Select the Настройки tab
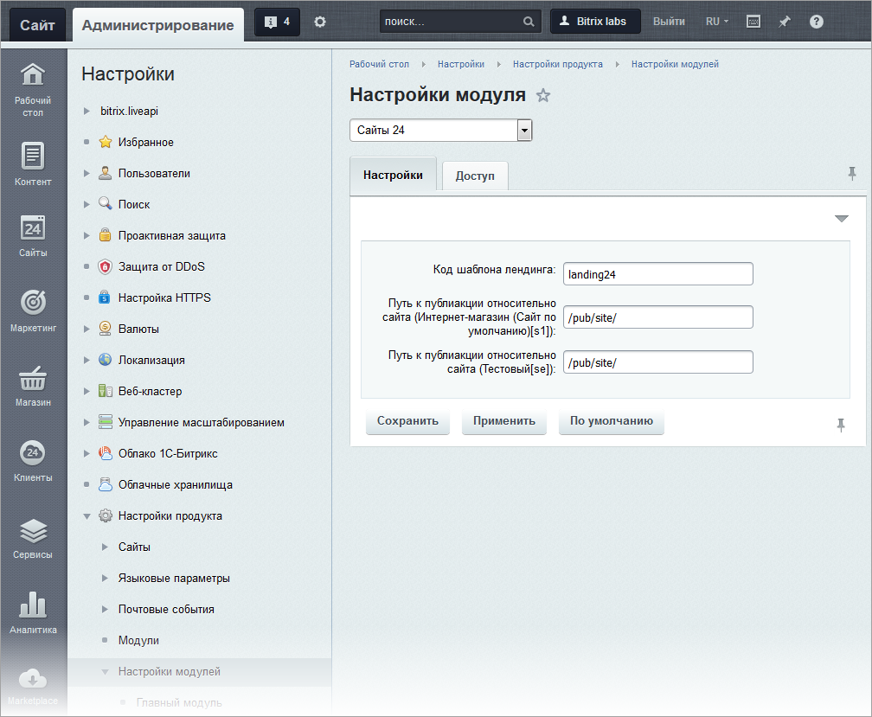 pyautogui.click(x=393, y=175)
